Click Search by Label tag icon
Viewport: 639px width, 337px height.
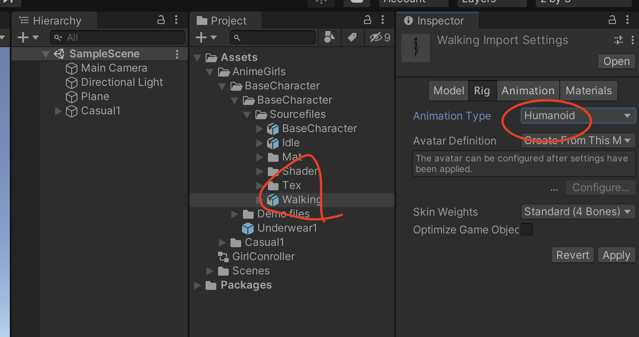pyautogui.click(x=352, y=38)
